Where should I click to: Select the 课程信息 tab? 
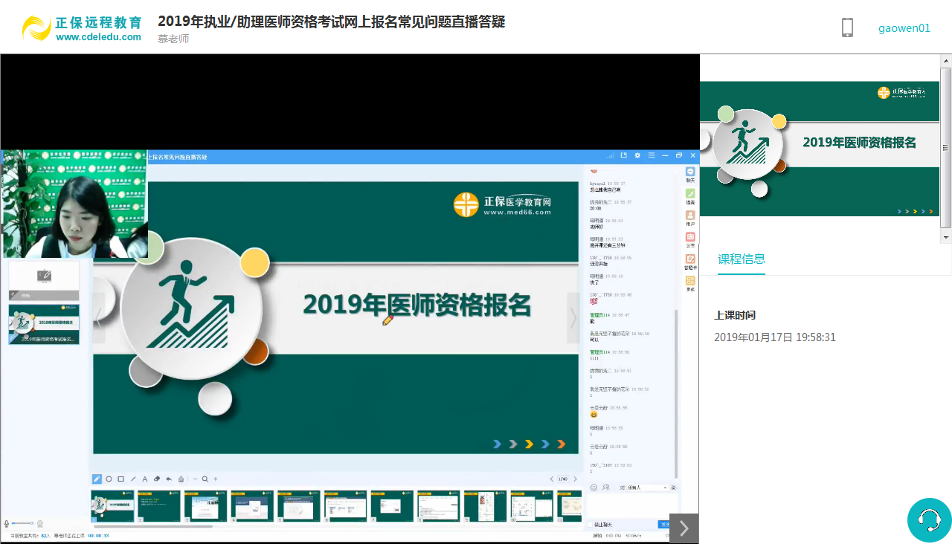point(742,259)
